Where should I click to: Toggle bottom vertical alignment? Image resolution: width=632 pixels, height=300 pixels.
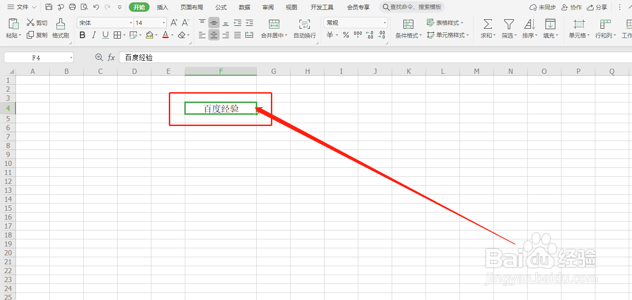pyautogui.click(x=226, y=23)
